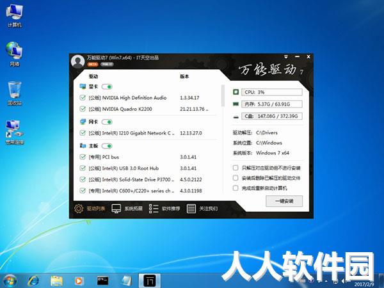Open the Windows Start menu orb
The image size is (384, 288).
click(x=10, y=281)
